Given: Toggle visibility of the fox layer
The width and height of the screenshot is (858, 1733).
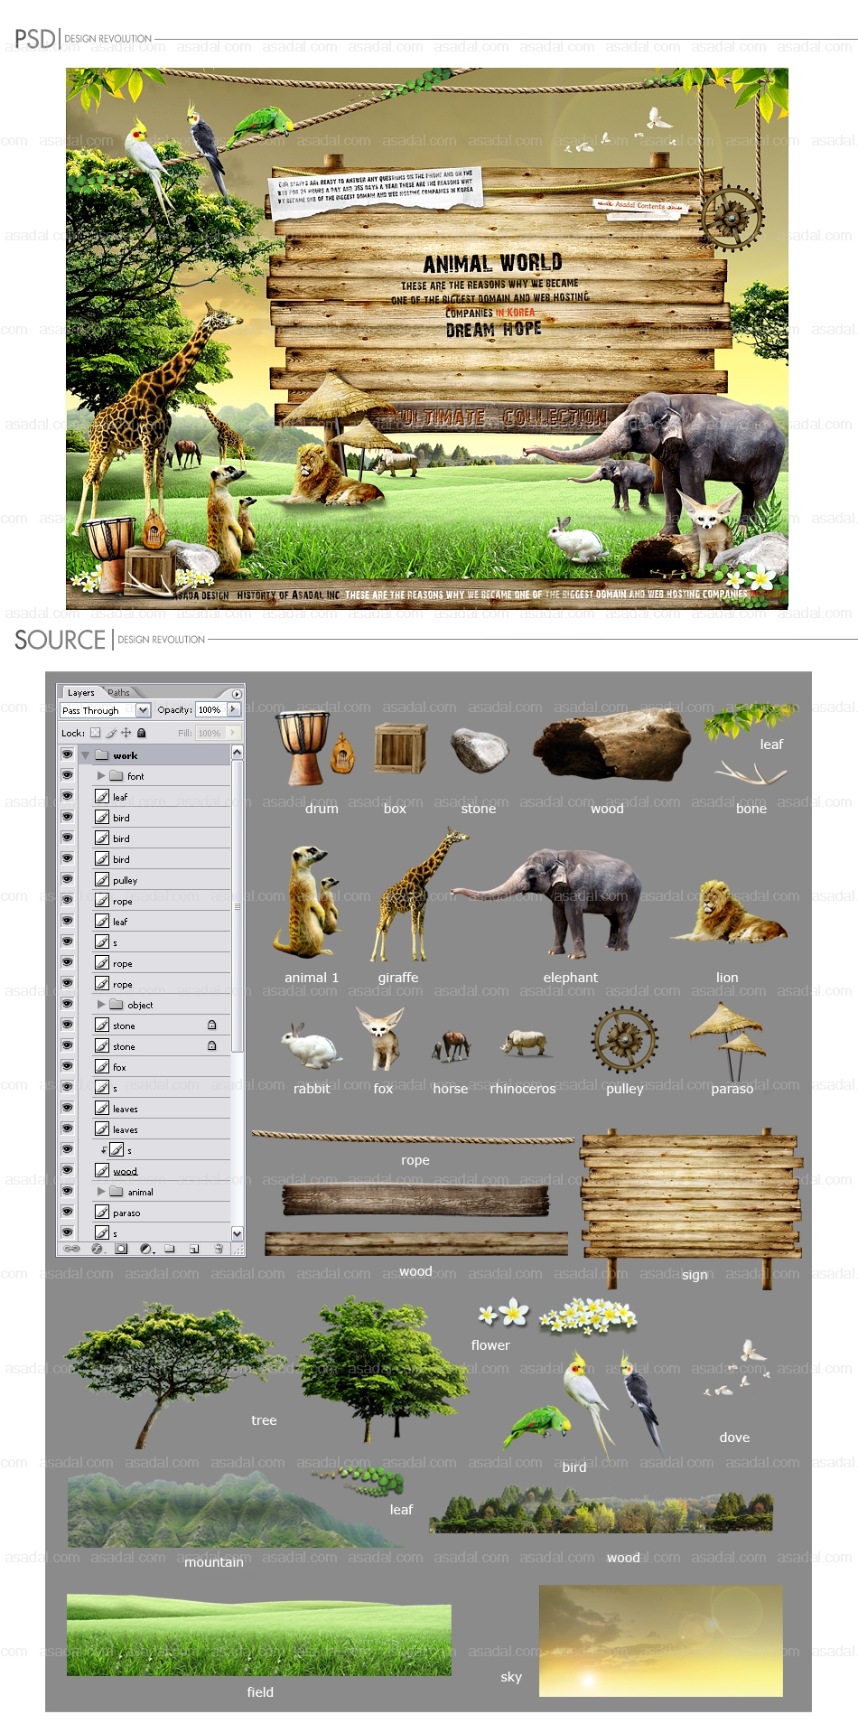Looking at the screenshot, I should [x=67, y=1066].
